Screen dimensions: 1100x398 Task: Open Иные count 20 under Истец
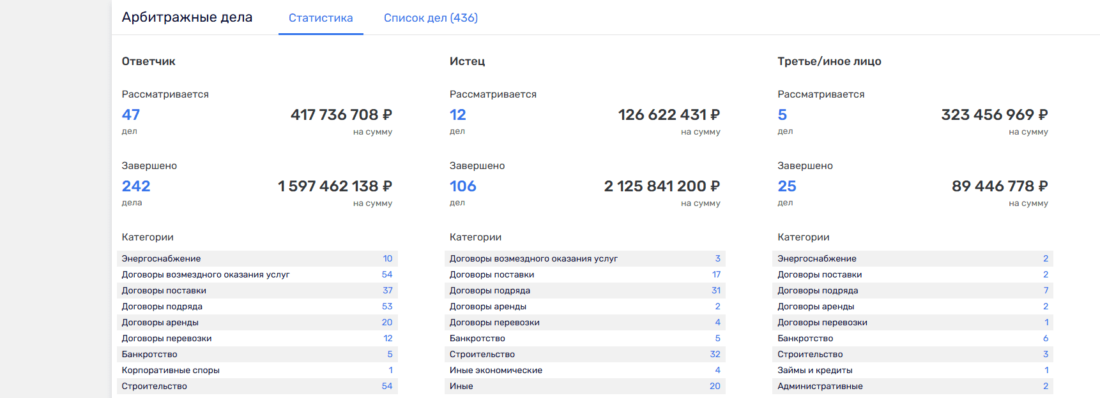point(715,386)
